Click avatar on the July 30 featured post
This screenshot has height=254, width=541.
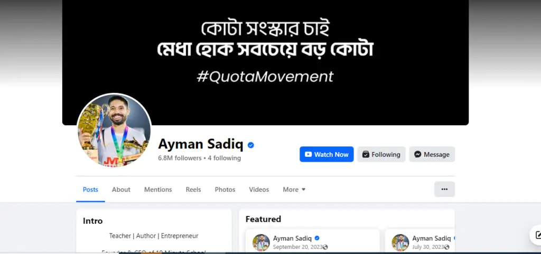tap(400, 242)
